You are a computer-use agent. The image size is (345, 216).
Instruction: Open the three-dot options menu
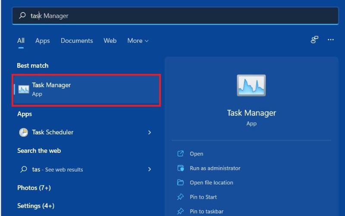click(331, 40)
